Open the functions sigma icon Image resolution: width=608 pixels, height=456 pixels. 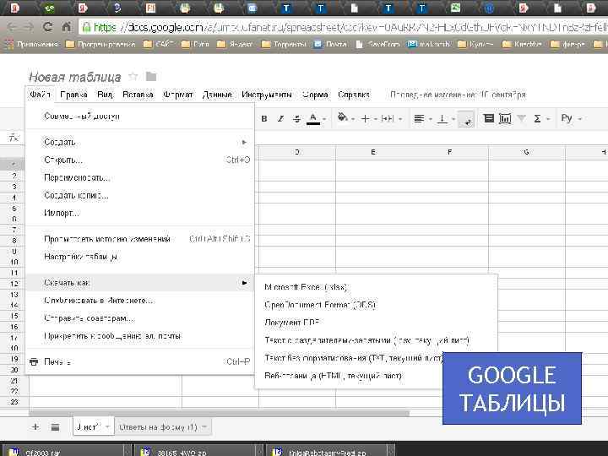pos(537,119)
